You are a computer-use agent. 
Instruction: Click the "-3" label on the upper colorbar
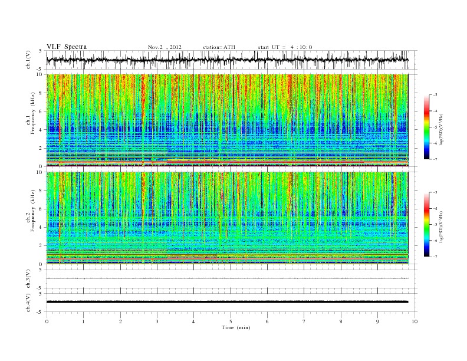(435, 95)
